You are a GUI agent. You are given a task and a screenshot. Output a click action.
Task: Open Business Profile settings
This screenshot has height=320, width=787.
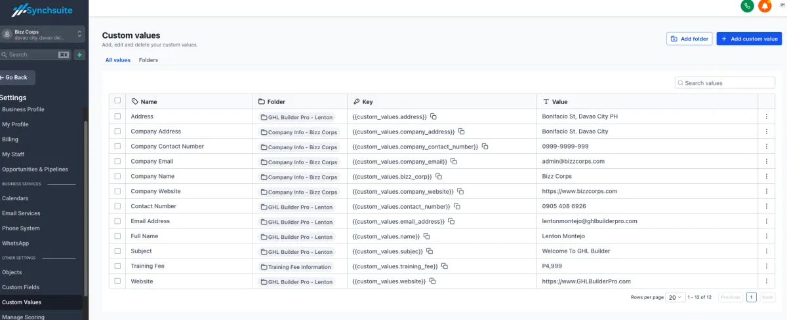(x=24, y=109)
